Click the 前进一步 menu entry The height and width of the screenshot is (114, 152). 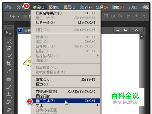(x=66, y=18)
